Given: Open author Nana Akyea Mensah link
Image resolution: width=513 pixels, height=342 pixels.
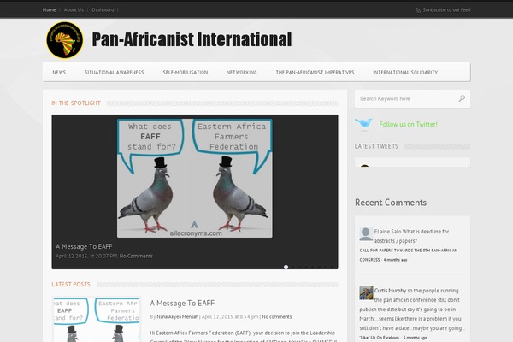Looking at the screenshot, I should (177, 317).
